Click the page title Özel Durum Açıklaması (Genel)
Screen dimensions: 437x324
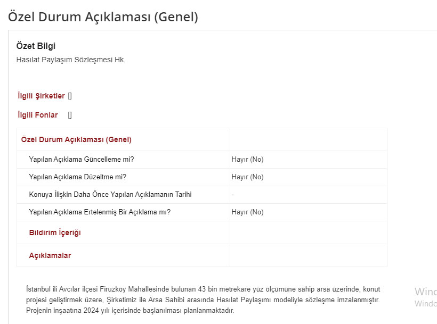(103, 16)
